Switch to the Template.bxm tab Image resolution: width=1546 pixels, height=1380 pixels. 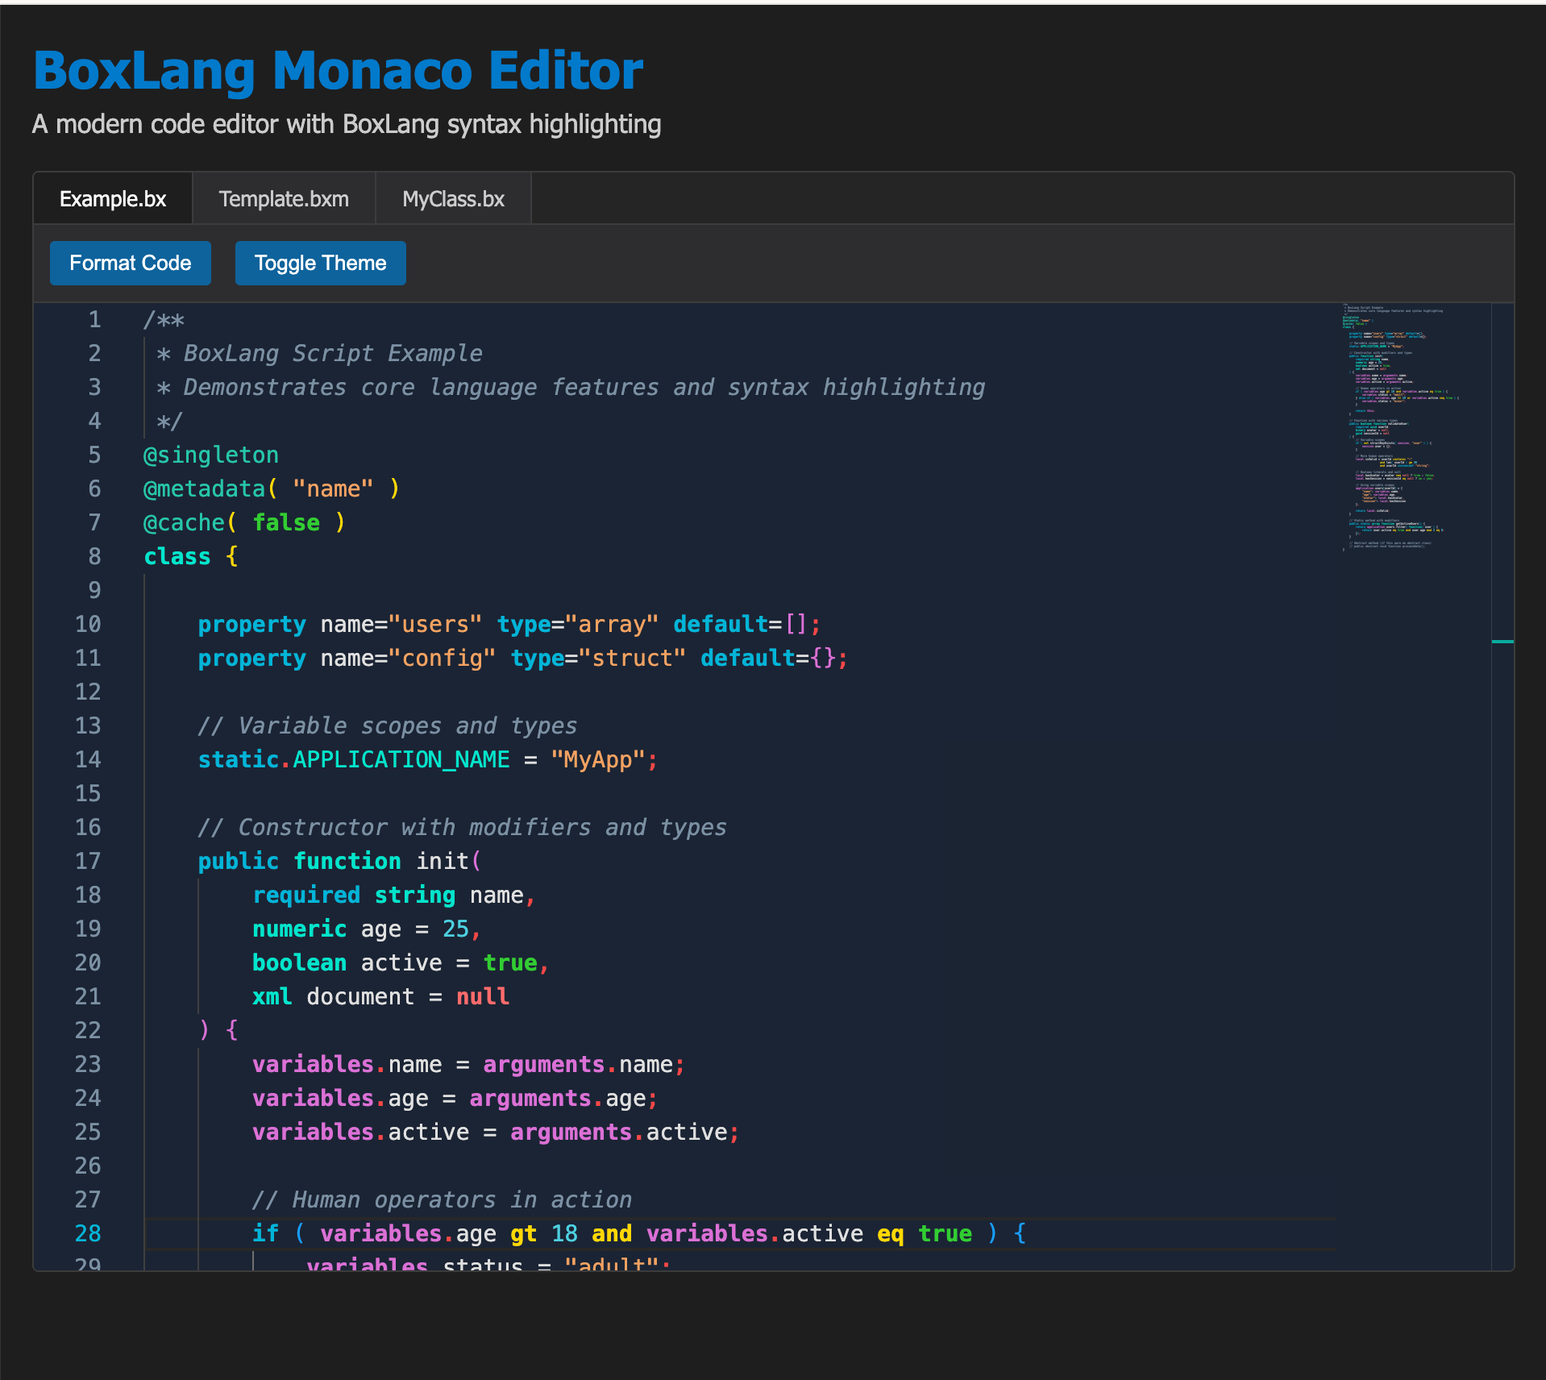284,199
